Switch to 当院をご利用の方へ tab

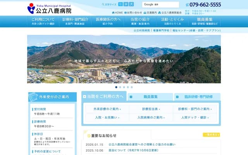(x=104, y=96)
